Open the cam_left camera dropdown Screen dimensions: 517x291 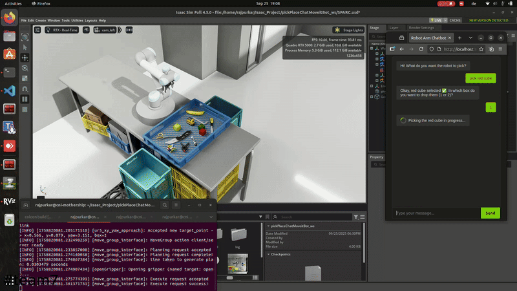point(105,30)
